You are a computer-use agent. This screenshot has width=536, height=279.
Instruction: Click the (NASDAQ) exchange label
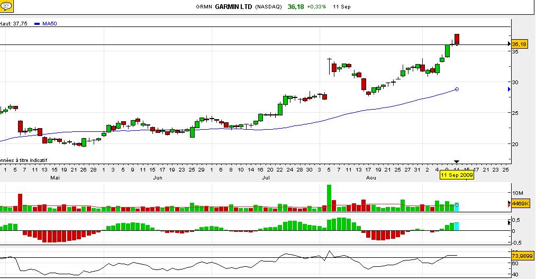[268, 6]
